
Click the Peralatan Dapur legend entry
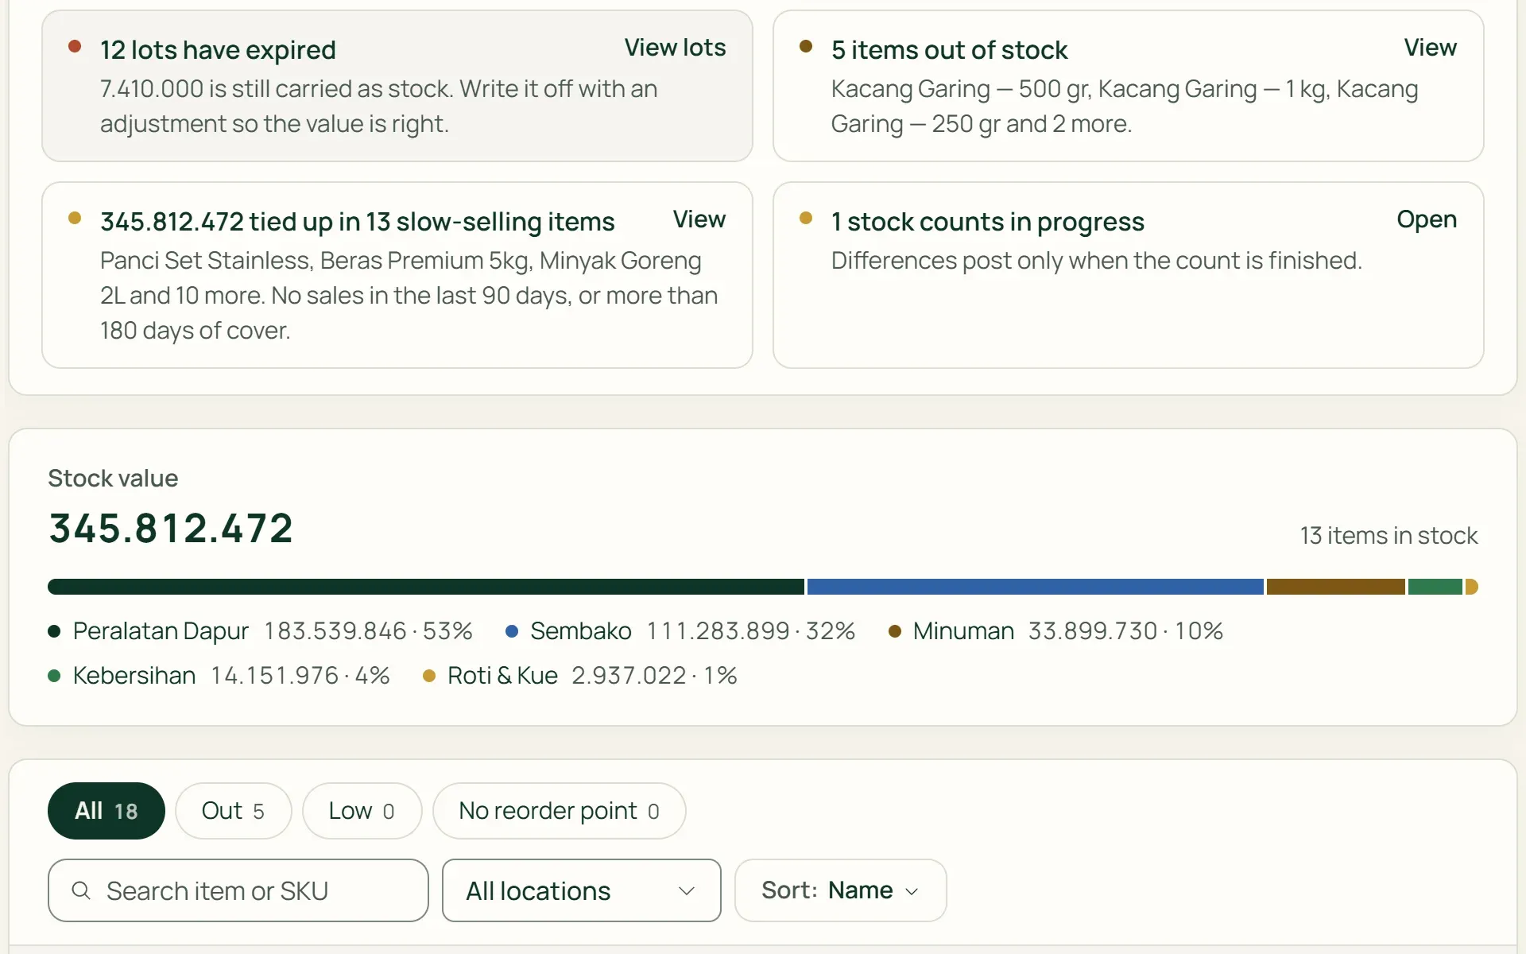tap(260, 631)
